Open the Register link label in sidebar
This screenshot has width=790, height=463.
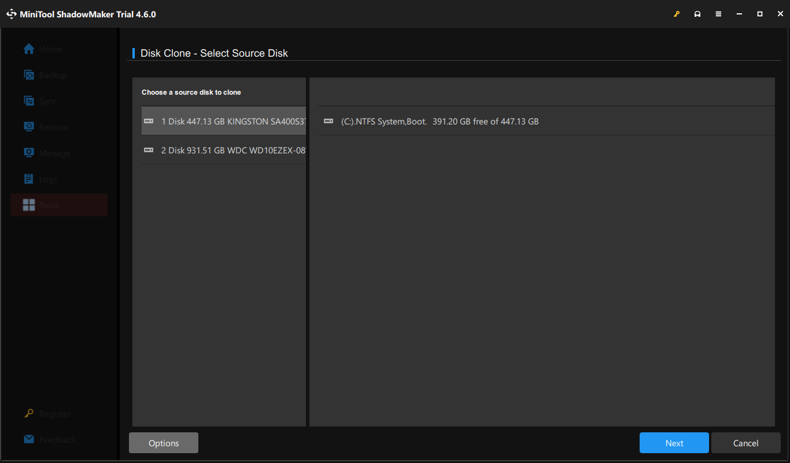pyautogui.click(x=55, y=414)
